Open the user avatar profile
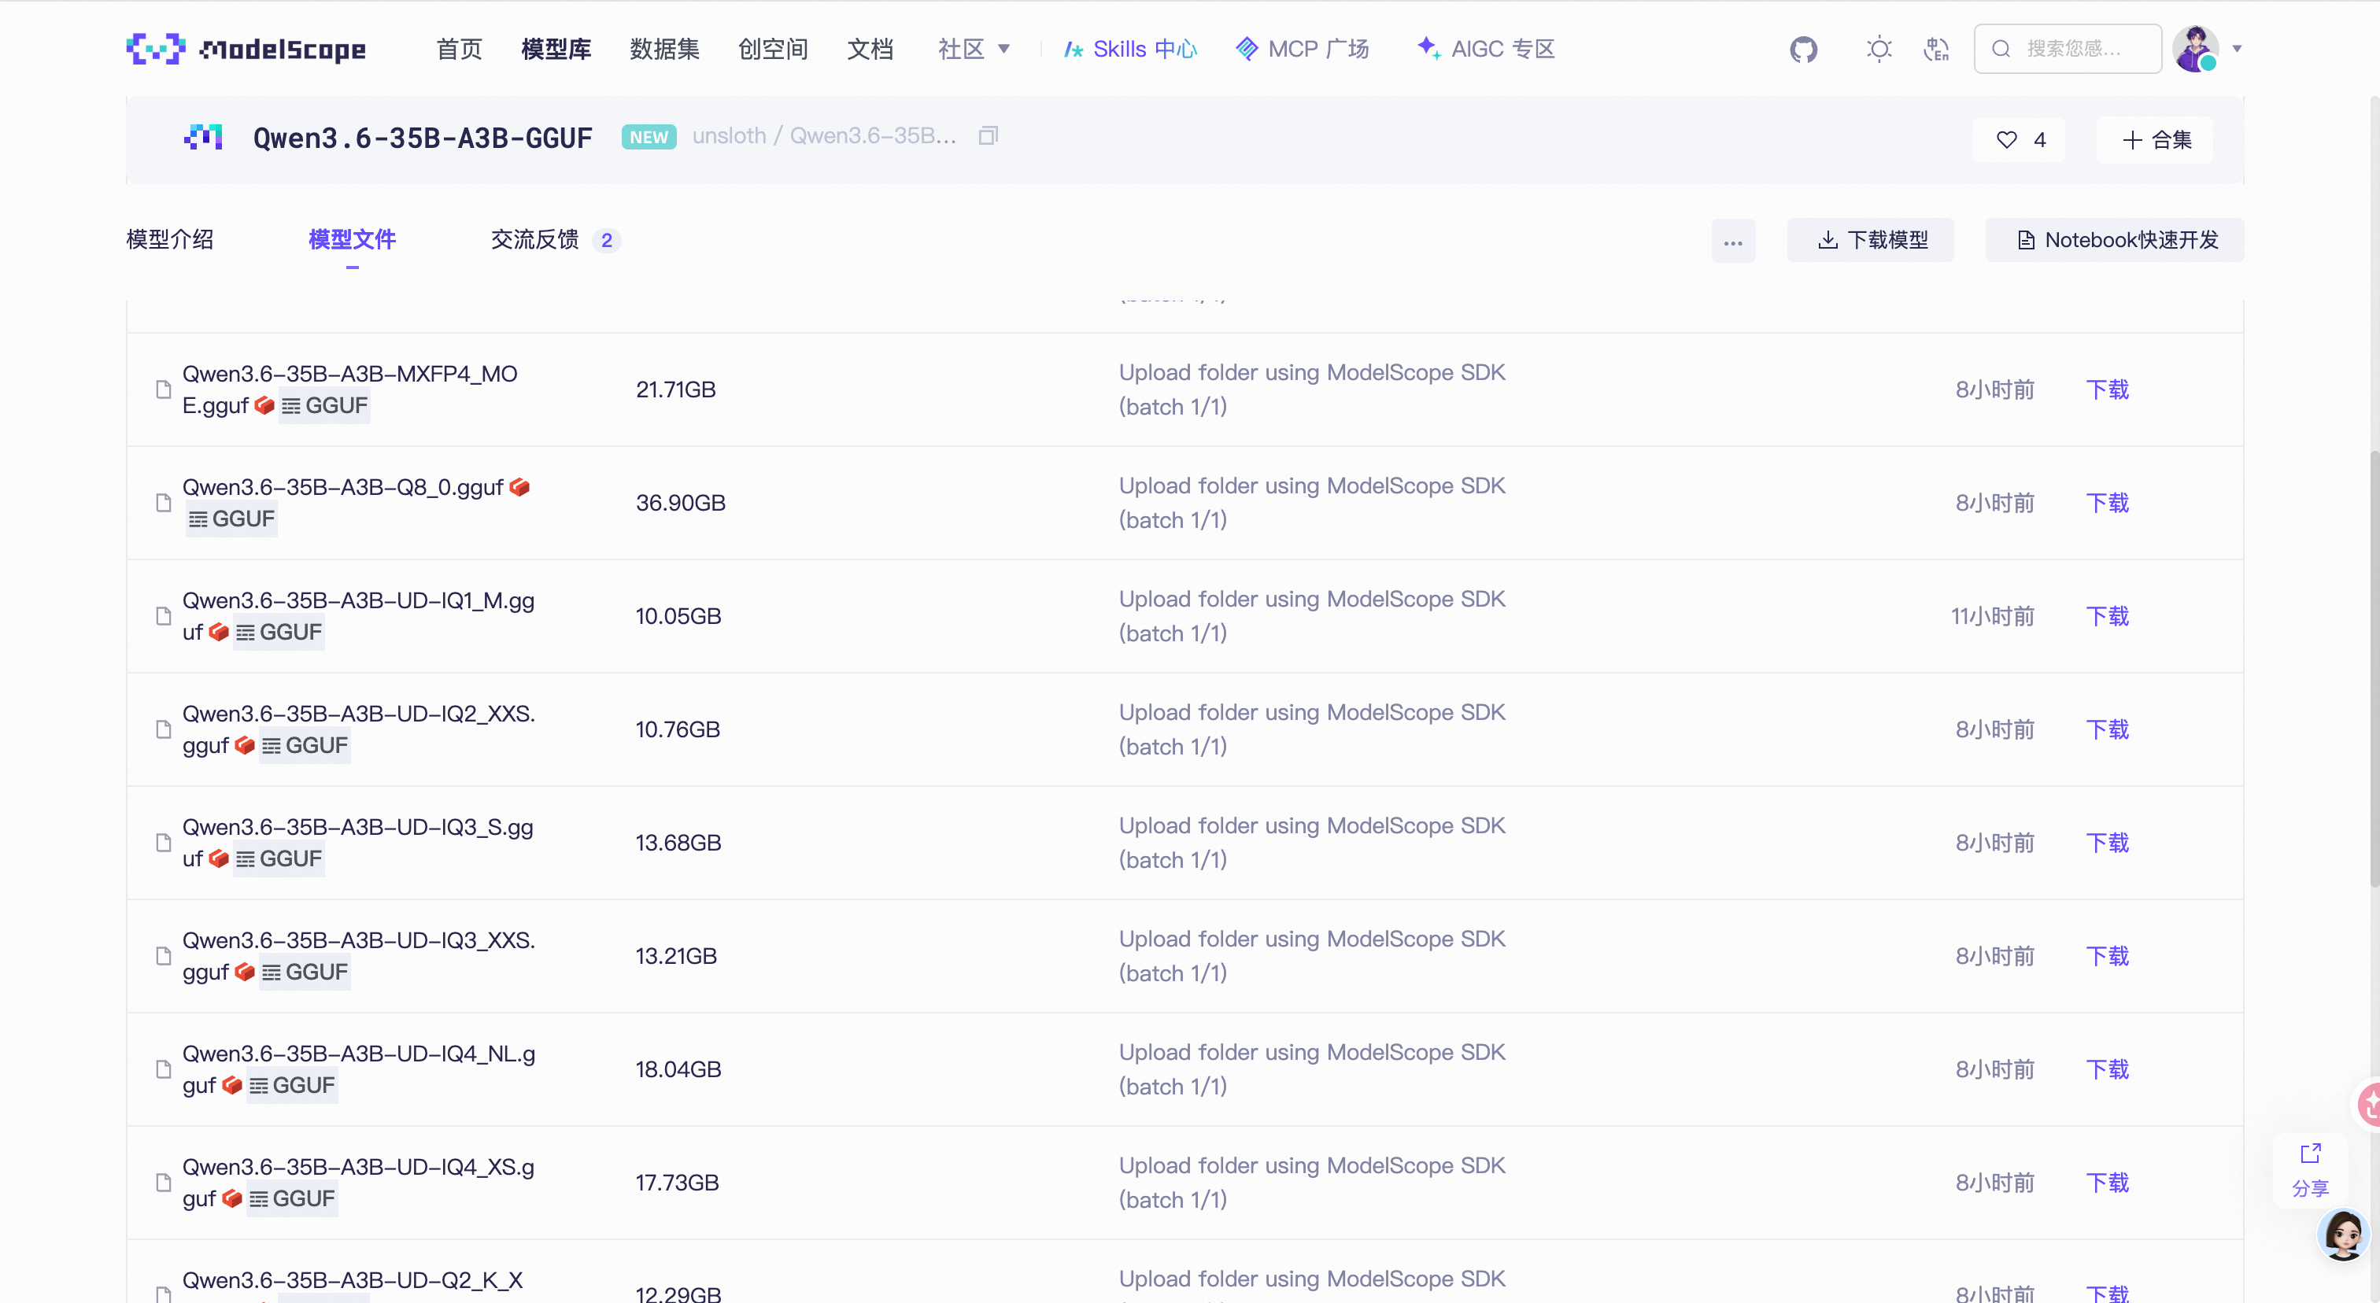Image resolution: width=2380 pixels, height=1303 pixels. tap(2195, 49)
